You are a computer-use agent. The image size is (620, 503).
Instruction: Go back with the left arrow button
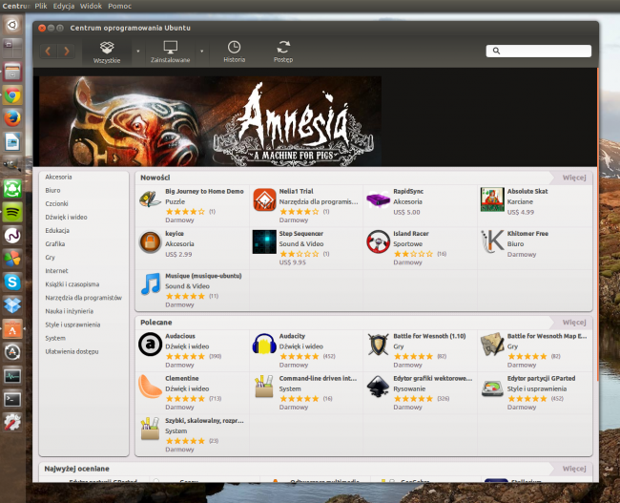click(49, 51)
